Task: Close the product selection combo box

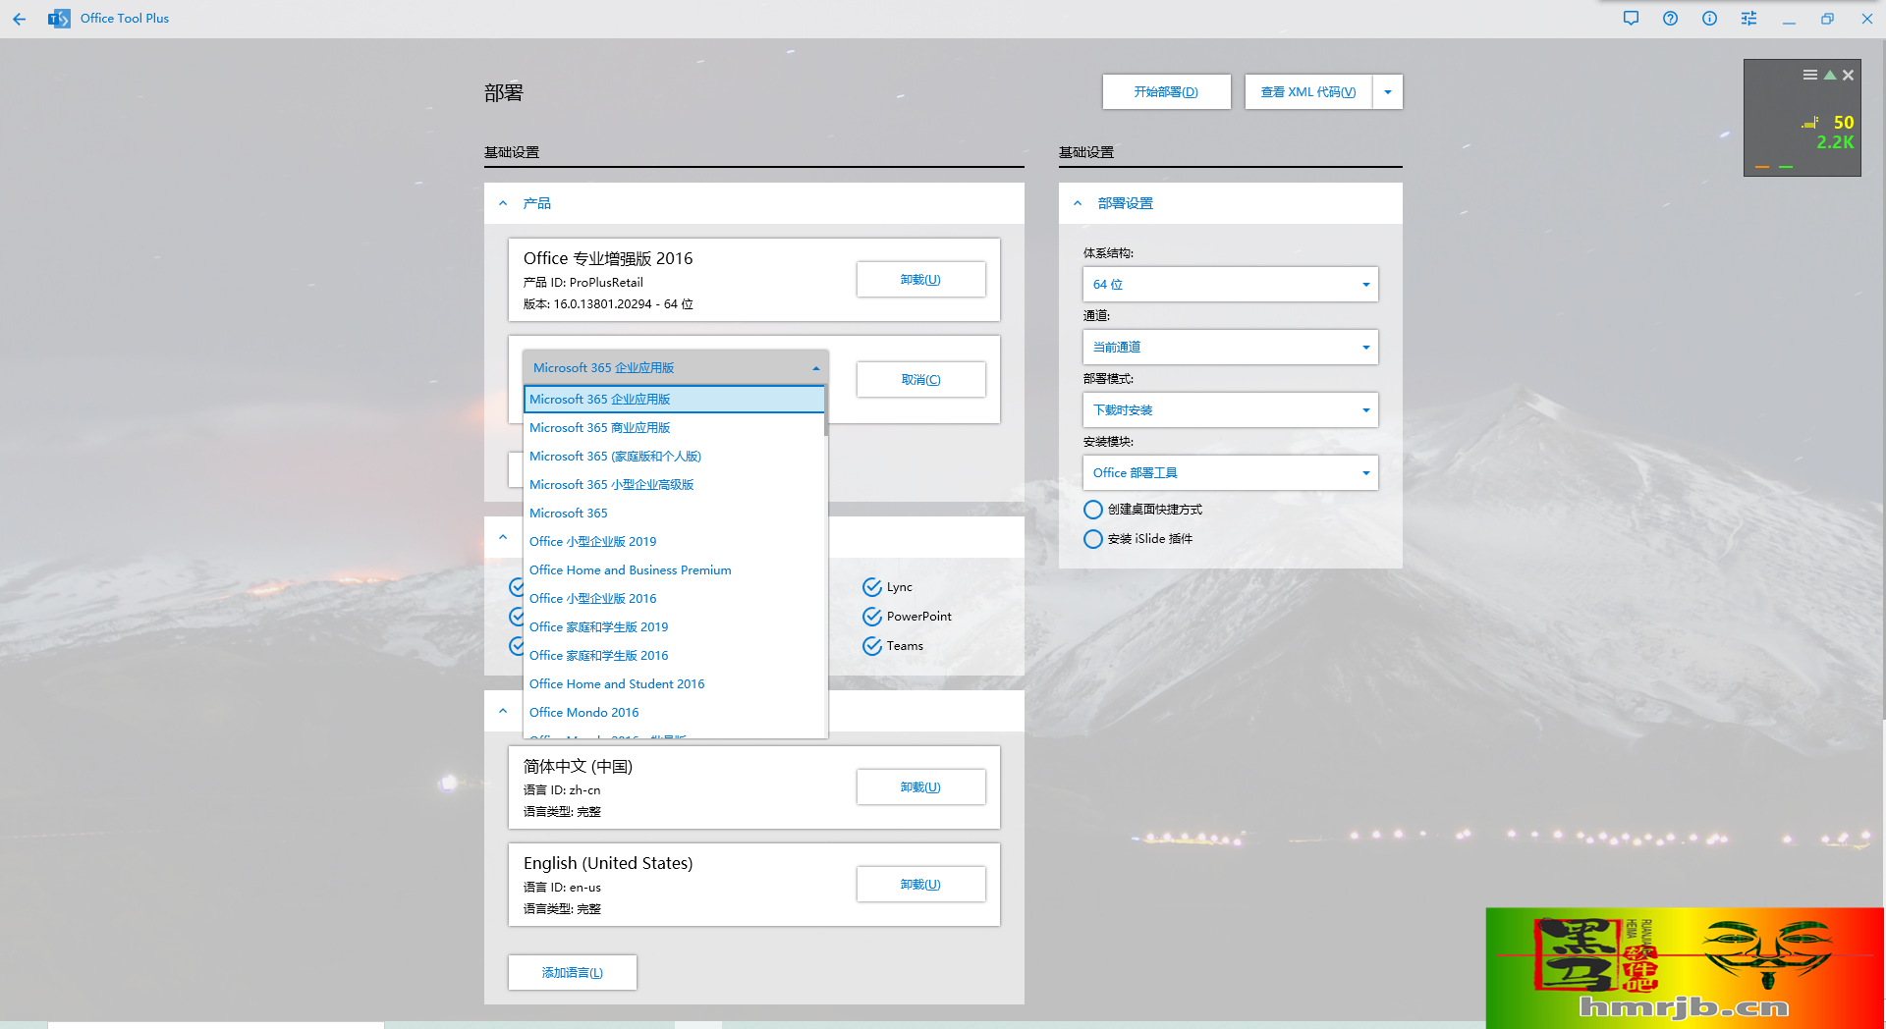Action: (676, 367)
